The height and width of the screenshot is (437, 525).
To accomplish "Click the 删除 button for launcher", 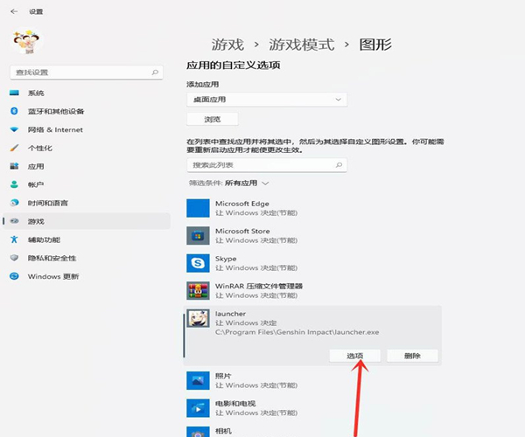I will 412,356.
